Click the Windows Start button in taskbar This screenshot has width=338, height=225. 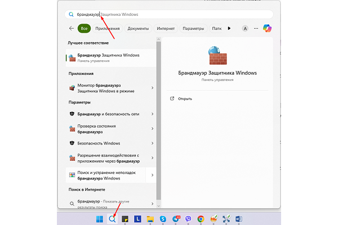(x=100, y=219)
